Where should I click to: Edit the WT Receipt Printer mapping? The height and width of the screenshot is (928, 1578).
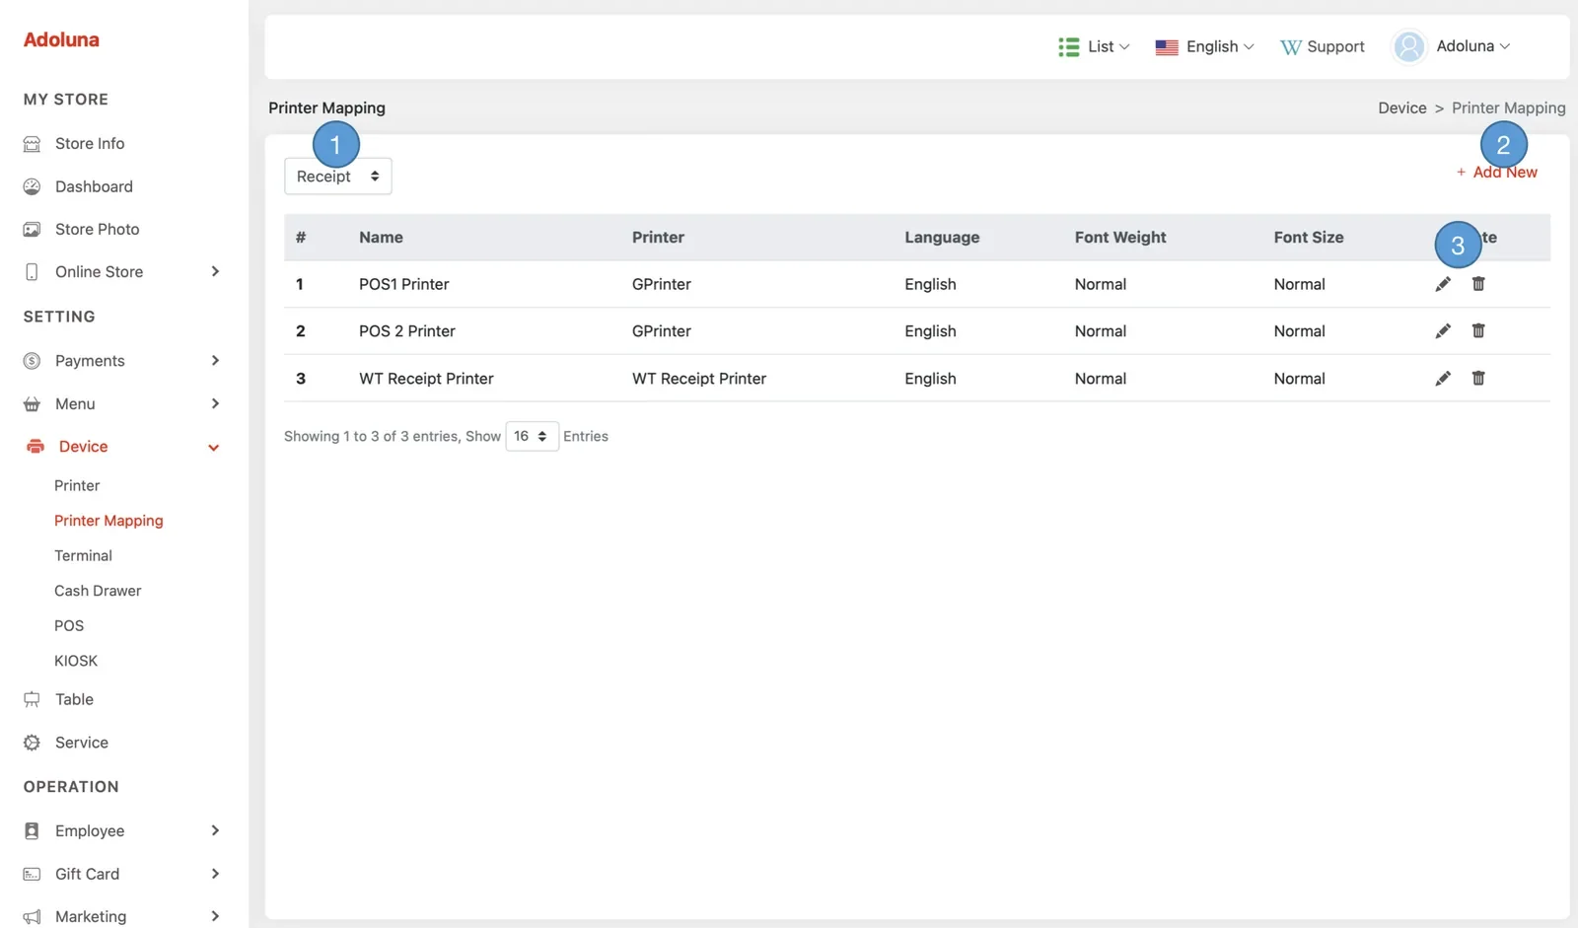(1443, 379)
